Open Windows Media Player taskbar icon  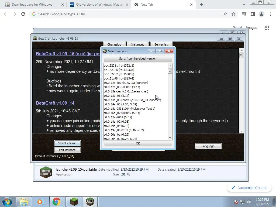40,202
